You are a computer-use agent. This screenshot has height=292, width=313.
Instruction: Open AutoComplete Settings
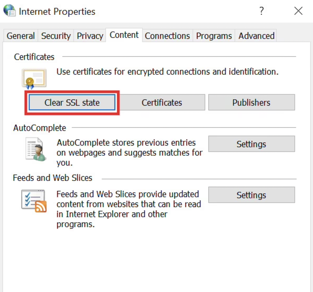251,144
